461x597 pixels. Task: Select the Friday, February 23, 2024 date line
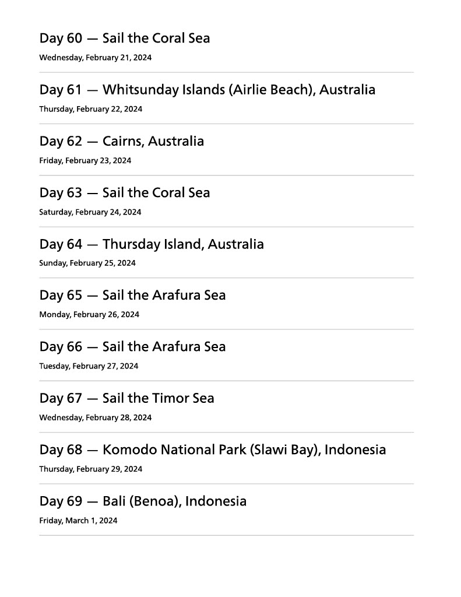[x=85, y=160]
